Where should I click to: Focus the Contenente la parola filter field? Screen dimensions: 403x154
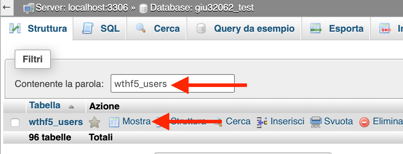click(173, 83)
